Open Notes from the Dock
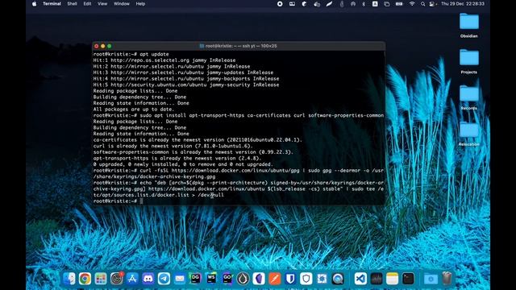Viewport: 516px width, 290px height. point(393,279)
